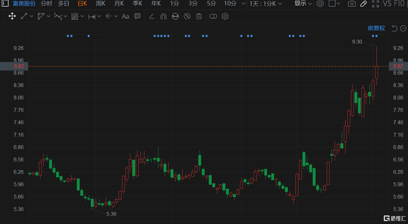Screen dimensions: 408x224
Task: Hide all drawings with the eye-slash icon
Action: click(187, 16)
